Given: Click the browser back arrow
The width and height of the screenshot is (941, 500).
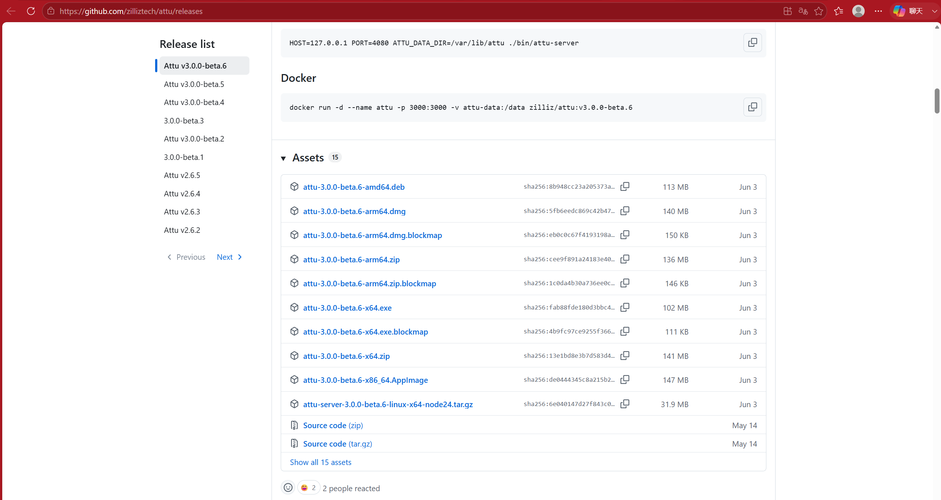Looking at the screenshot, I should click(x=11, y=11).
